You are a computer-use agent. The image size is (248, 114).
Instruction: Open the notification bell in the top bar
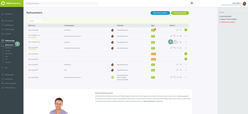(x=191, y=4)
